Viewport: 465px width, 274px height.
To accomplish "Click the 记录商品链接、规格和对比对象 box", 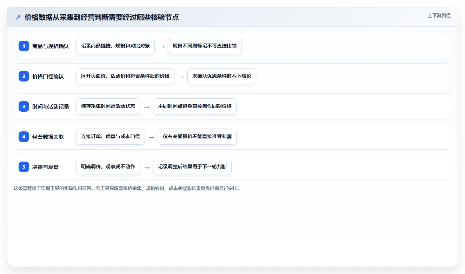I will pos(115,46).
